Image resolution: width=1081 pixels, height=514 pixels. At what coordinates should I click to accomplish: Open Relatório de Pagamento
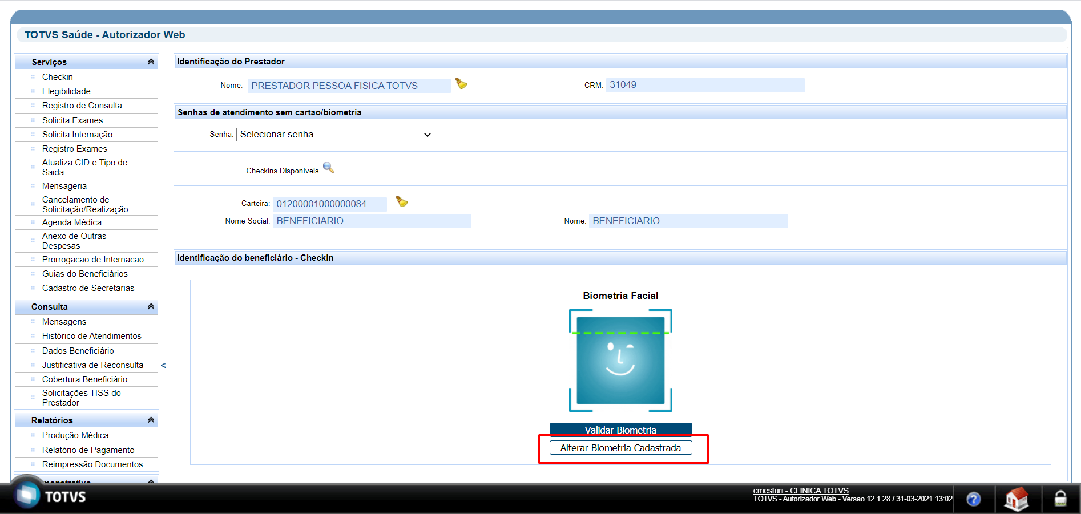pyautogui.click(x=88, y=450)
